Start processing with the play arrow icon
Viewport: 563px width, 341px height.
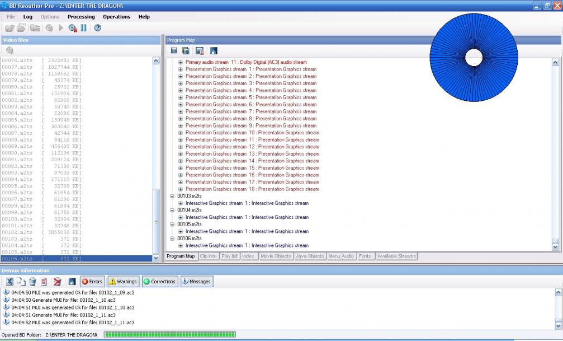(x=61, y=27)
